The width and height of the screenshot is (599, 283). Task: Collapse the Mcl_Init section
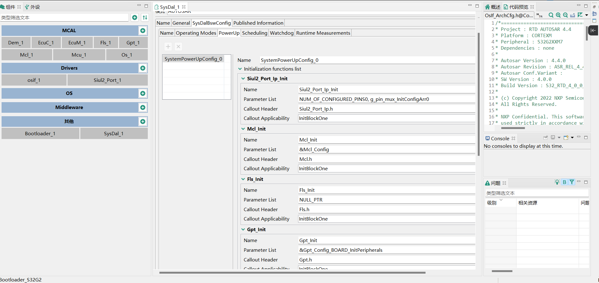[x=243, y=129]
